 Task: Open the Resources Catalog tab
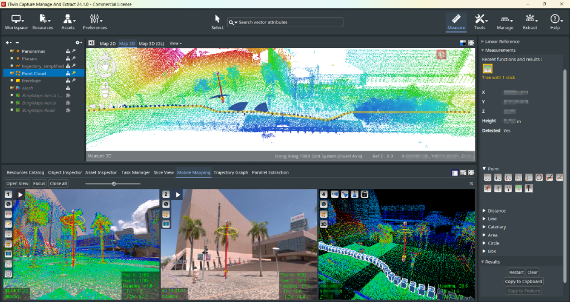pos(25,172)
